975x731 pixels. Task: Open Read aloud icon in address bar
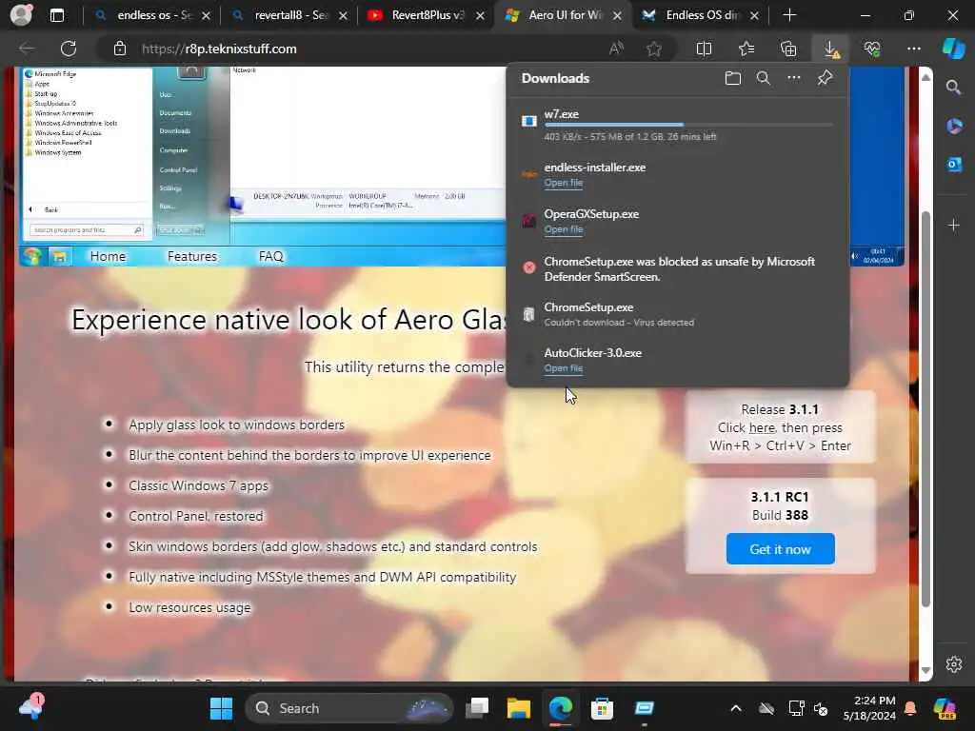(616, 49)
